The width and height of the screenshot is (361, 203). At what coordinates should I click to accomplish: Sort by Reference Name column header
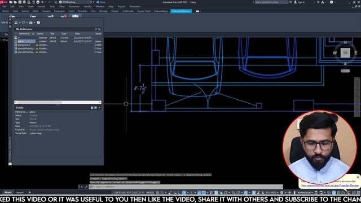25,34
